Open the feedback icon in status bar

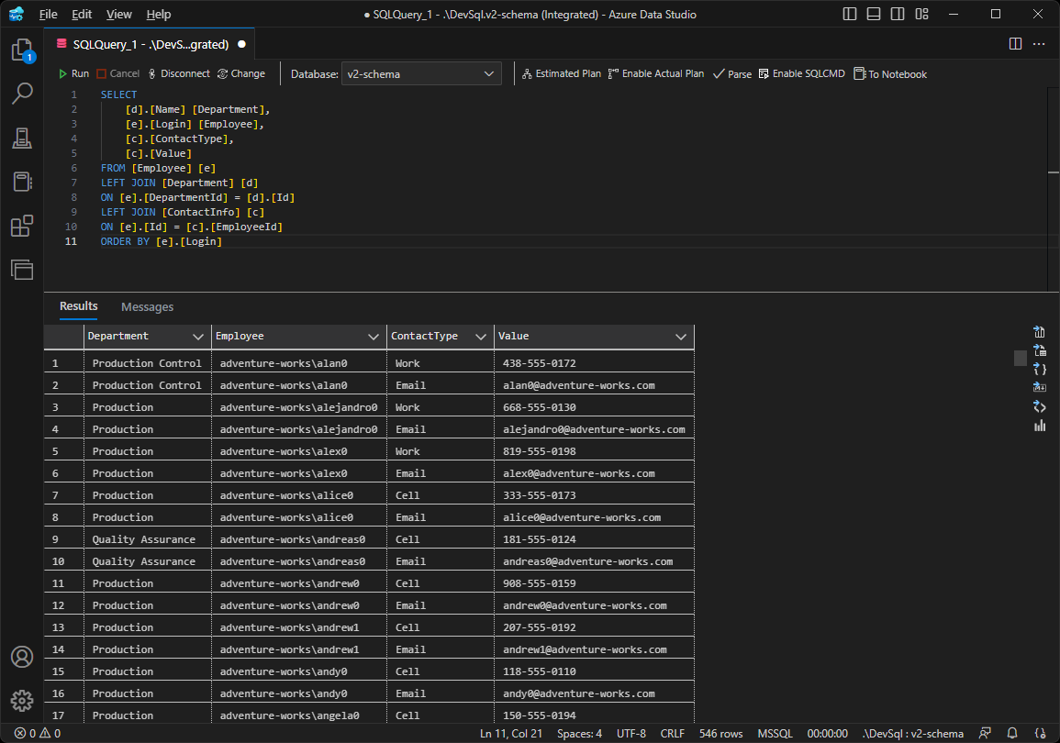pyautogui.click(x=985, y=734)
